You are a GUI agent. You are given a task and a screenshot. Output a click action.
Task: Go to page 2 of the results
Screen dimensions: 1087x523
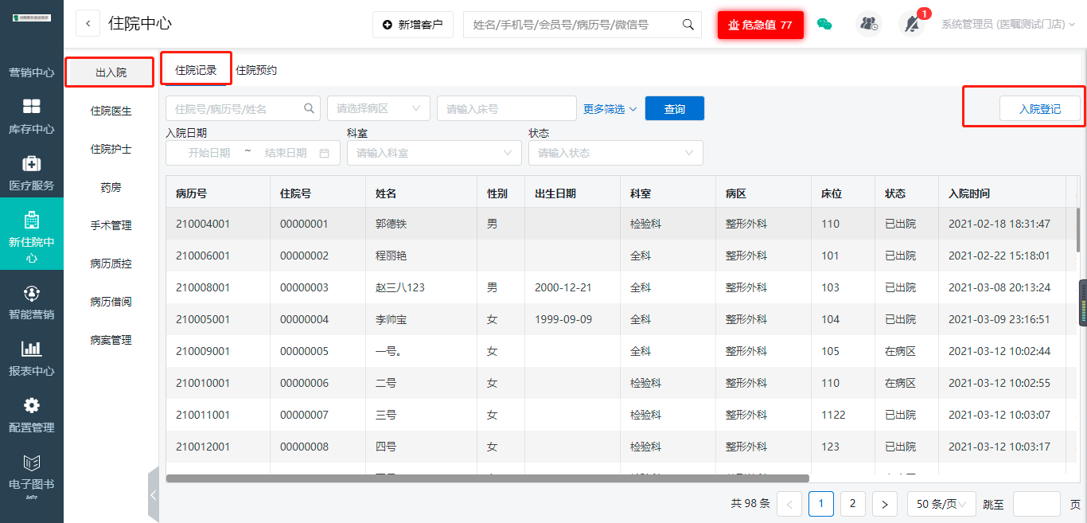(853, 504)
